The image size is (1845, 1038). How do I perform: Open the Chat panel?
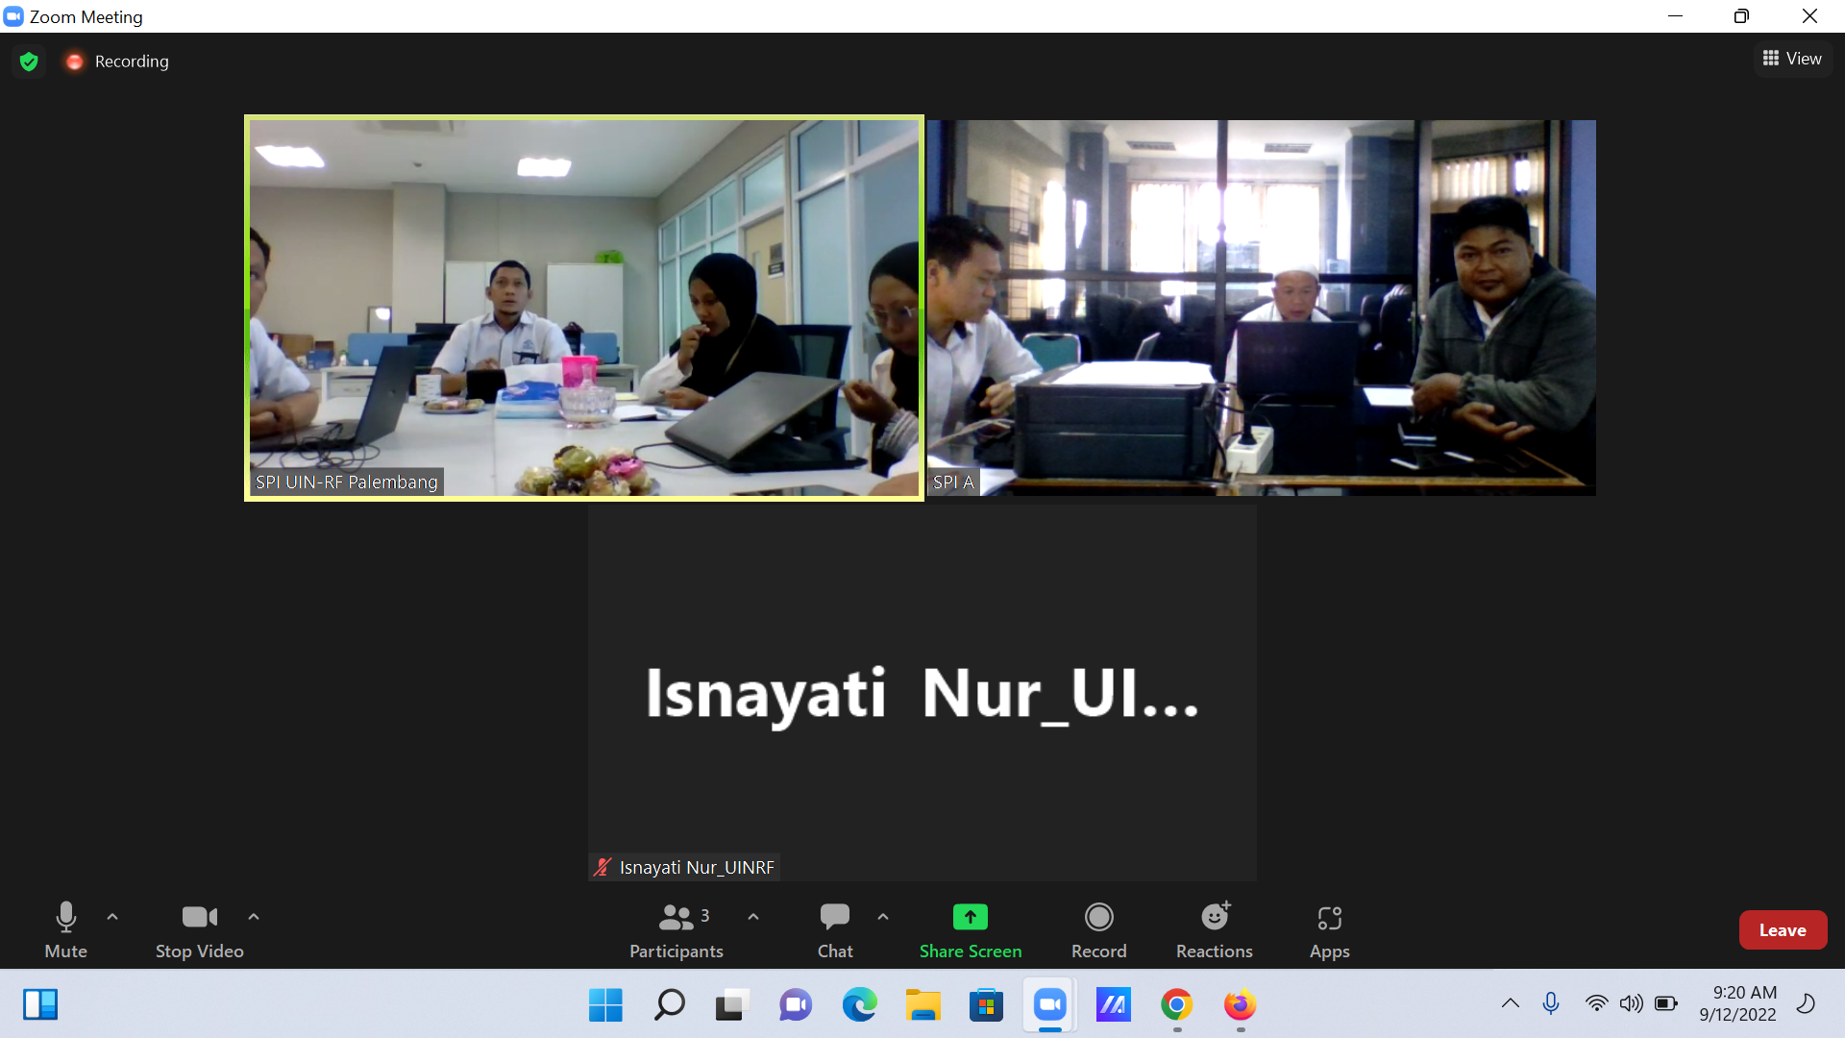click(x=834, y=930)
